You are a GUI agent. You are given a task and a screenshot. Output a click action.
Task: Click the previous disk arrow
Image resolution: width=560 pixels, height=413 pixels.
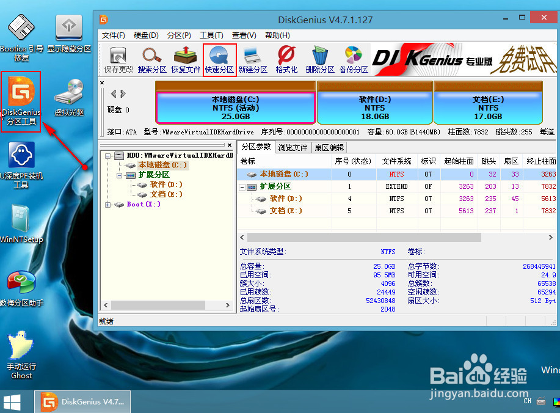[x=114, y=94]
